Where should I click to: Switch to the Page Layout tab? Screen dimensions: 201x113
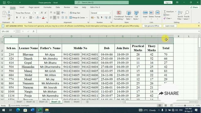click(34, 7)
